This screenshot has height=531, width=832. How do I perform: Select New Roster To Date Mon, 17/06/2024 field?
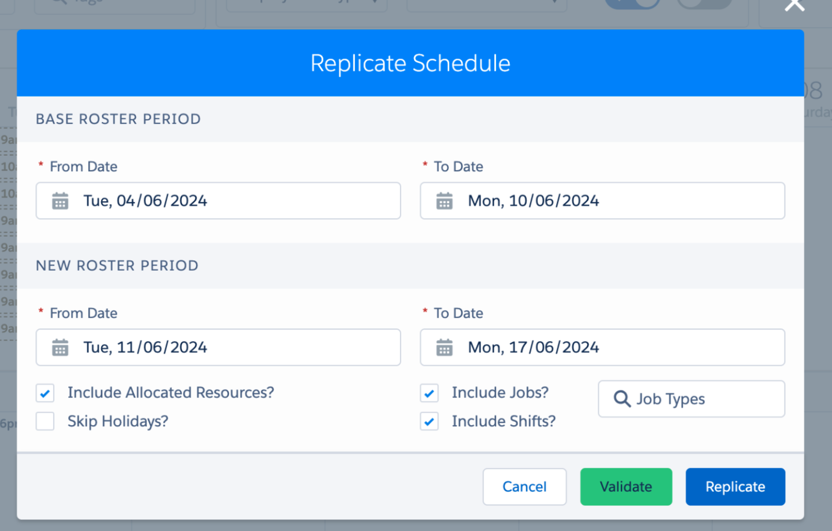click(x=602, y=347)
